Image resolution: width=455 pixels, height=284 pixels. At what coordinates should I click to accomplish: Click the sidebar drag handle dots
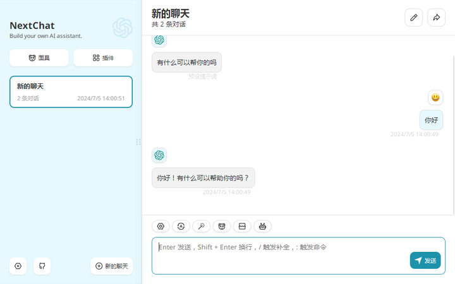[138, 142]
